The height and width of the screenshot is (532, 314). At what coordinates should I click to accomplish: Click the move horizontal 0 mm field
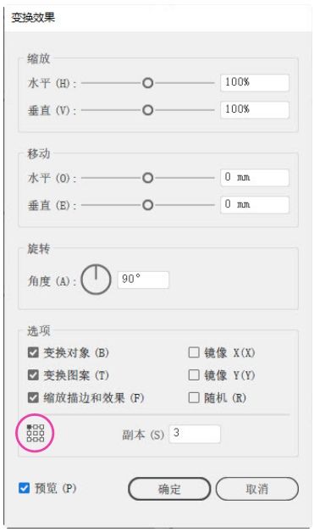click(255, 178)
